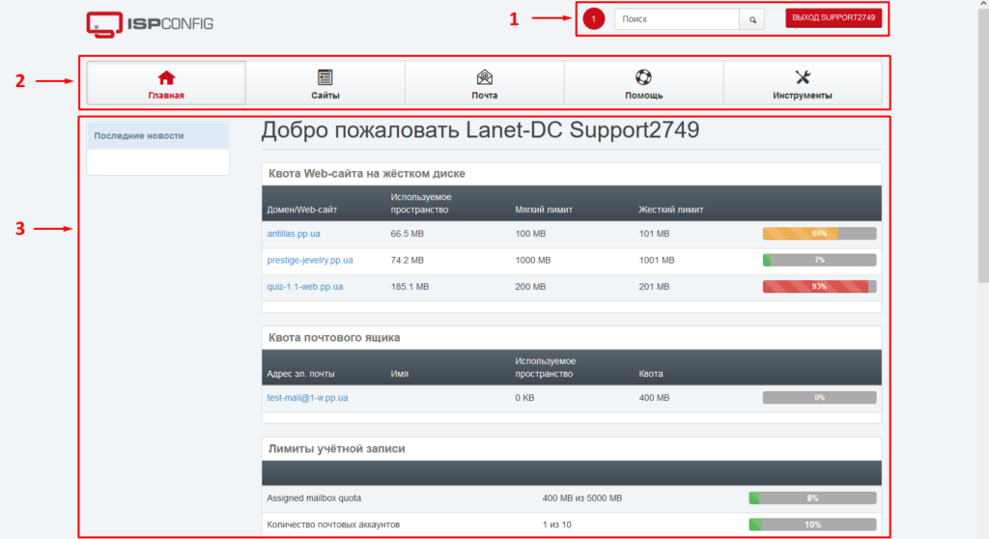The width and height of the screenshot is (989, 539).
Task: Click the magnifier search button
Action: click(752, 19)
